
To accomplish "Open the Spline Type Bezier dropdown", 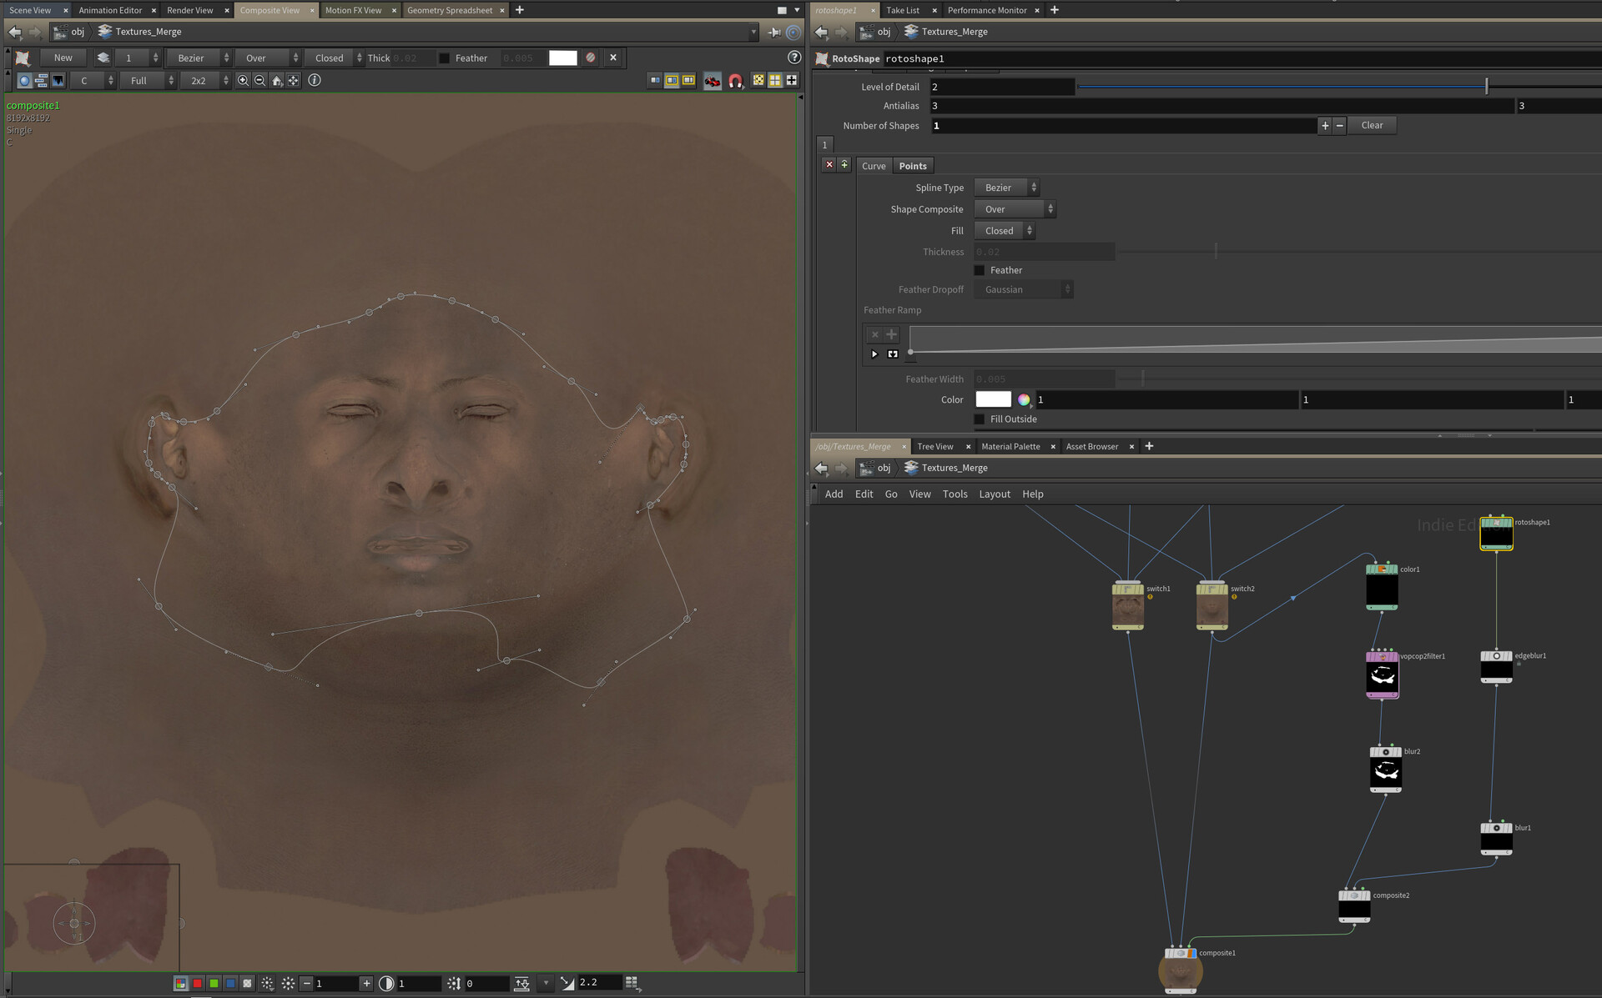I will [1006, 188].
